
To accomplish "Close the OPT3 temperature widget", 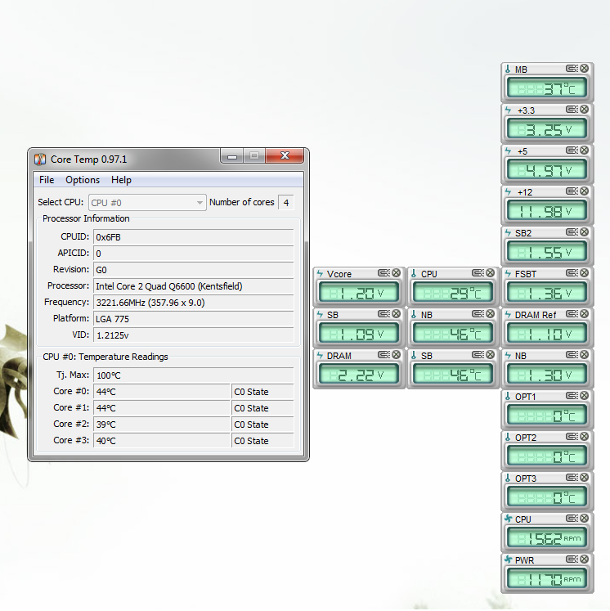I will click(x=584, y=478).
